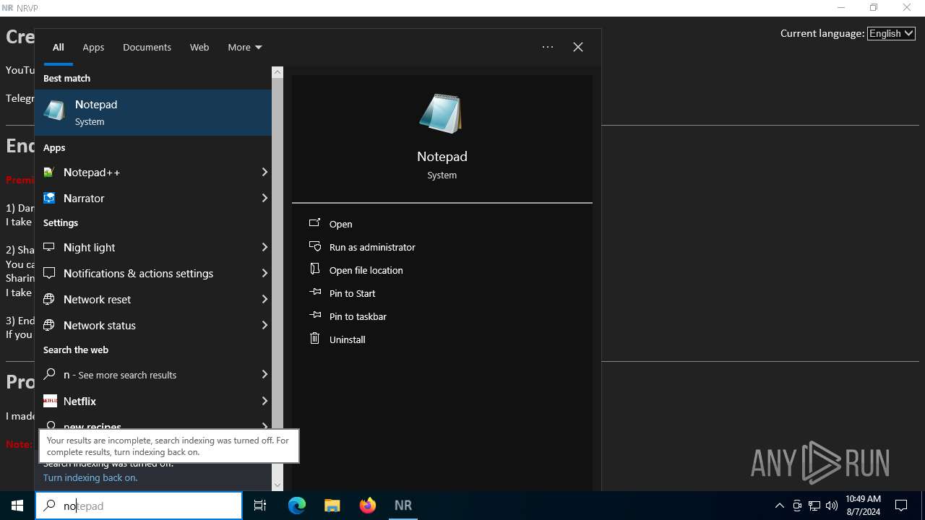Image resolution: width=925 pixels, height=520 pixels.
Task: Click the Notifications & actions settings icon
Action: point(49,273)
